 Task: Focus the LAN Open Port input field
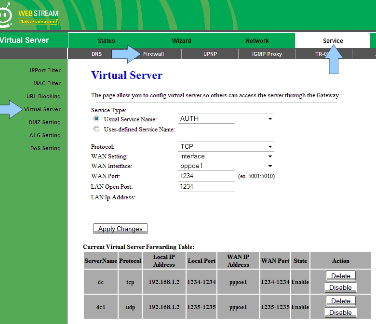click(206, 186)
